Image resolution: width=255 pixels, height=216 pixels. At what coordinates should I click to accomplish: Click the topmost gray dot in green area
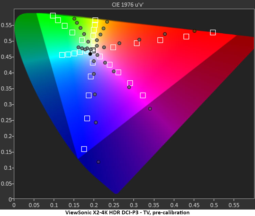point(74,19)
